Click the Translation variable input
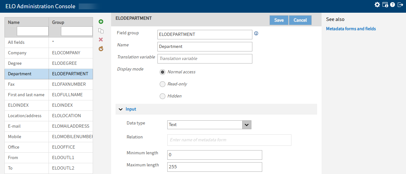 tap(205, 59)
